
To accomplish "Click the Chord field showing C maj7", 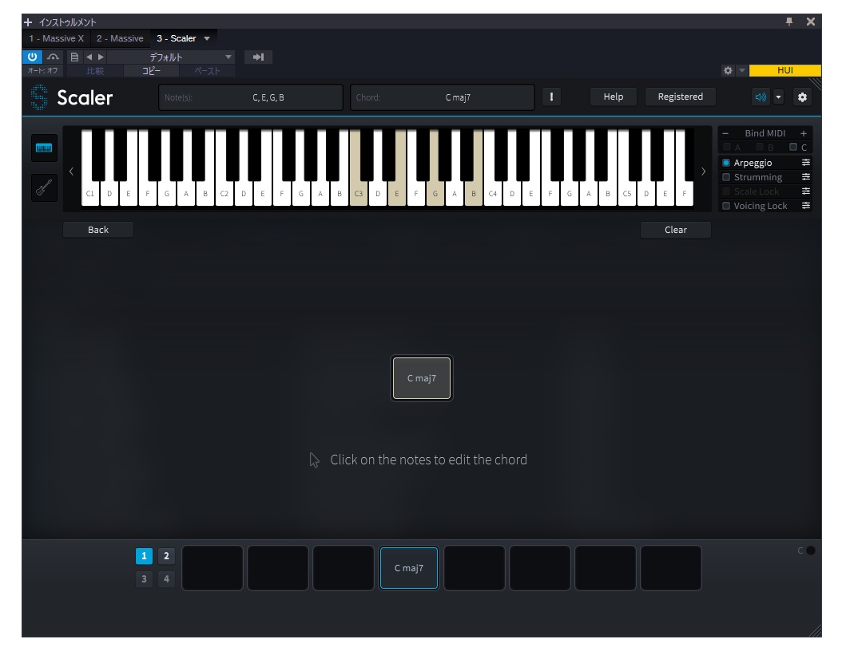I will click(x=443, y=97).
